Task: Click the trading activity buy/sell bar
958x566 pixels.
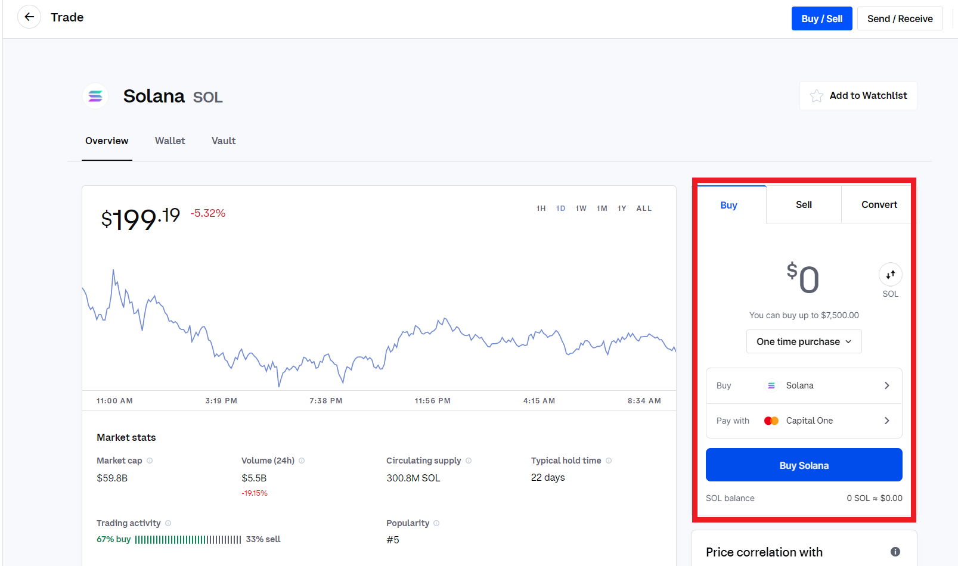Action: 188,540
